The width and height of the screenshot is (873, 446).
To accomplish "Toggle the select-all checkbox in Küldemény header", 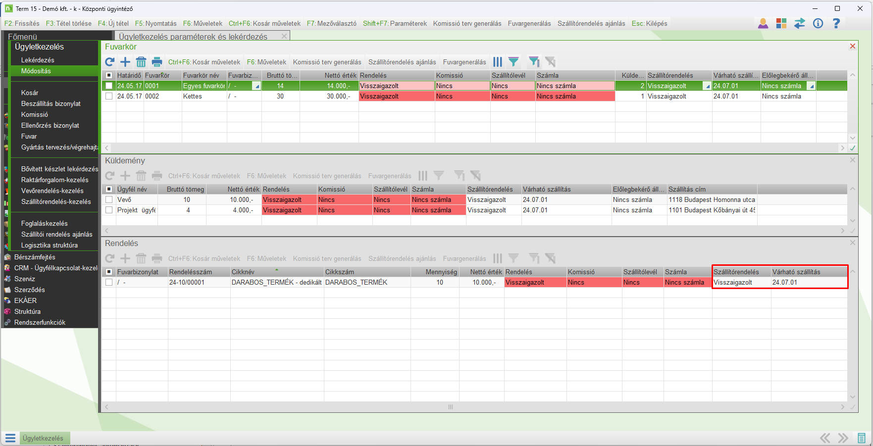I will (109, 189).
